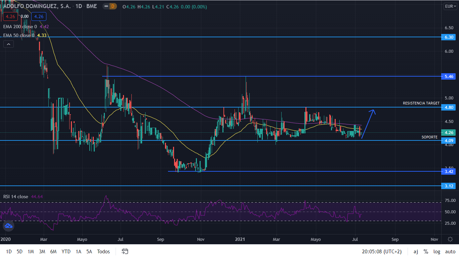
Task: Click the blue 4.26 buy price box
Action: pyautogui.click(x=39, y=16)
